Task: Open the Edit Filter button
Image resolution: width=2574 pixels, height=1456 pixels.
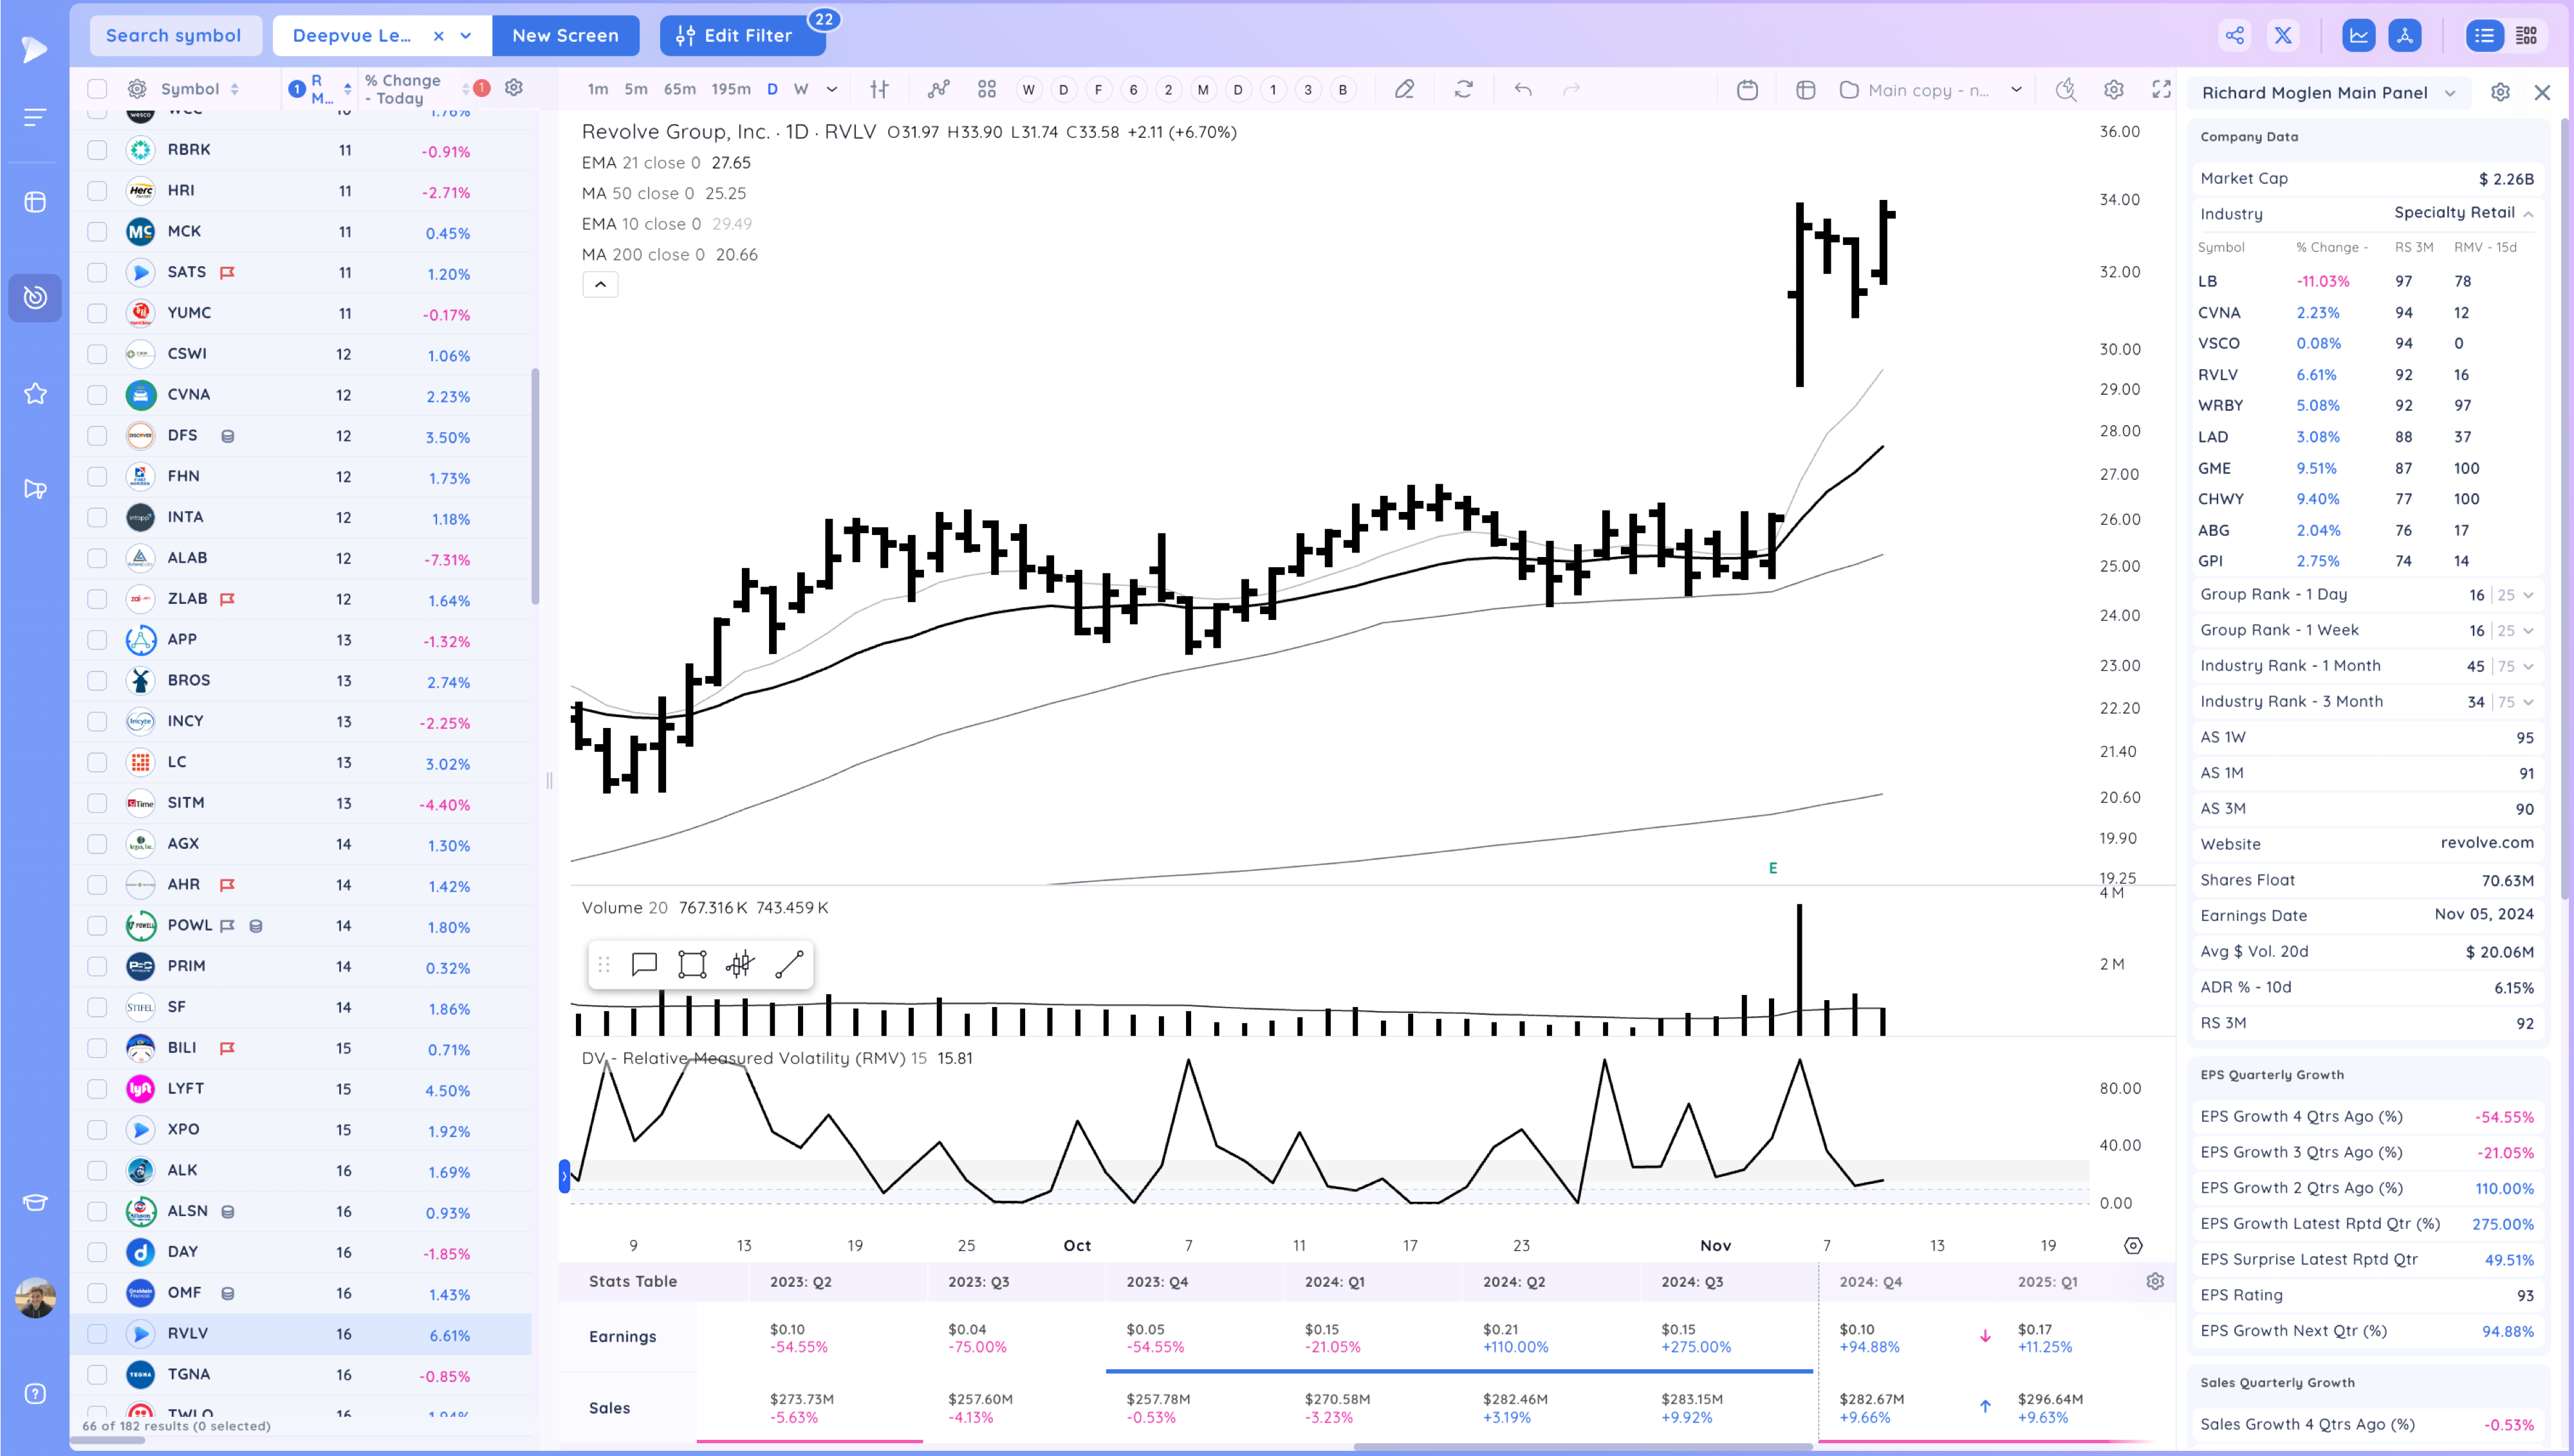Action: pos(743,36)
